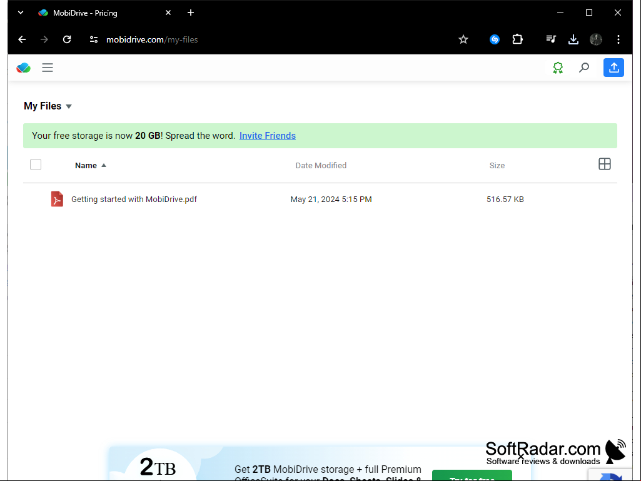This screenshot has height=481, width=641.
Task: View site information icon beside the URL
Action: point(94,39)
